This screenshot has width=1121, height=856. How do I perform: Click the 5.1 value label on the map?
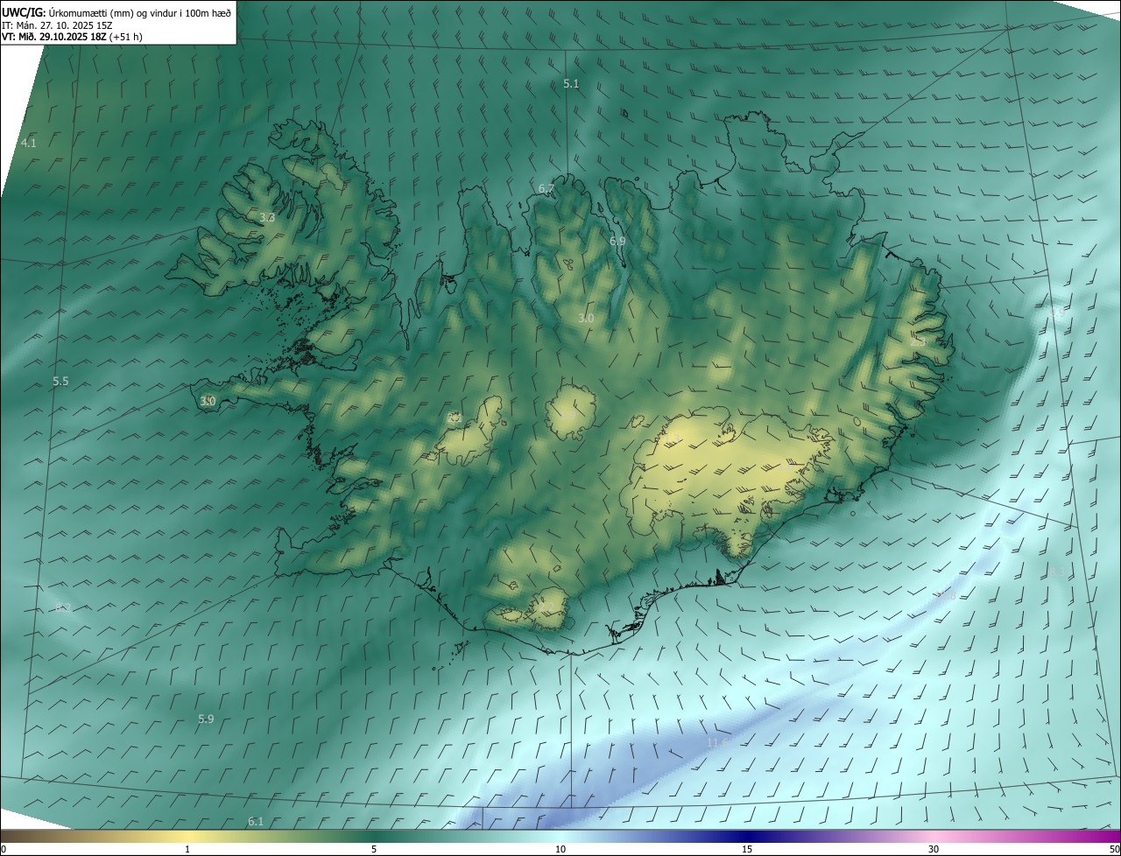(x=571, y=84)
